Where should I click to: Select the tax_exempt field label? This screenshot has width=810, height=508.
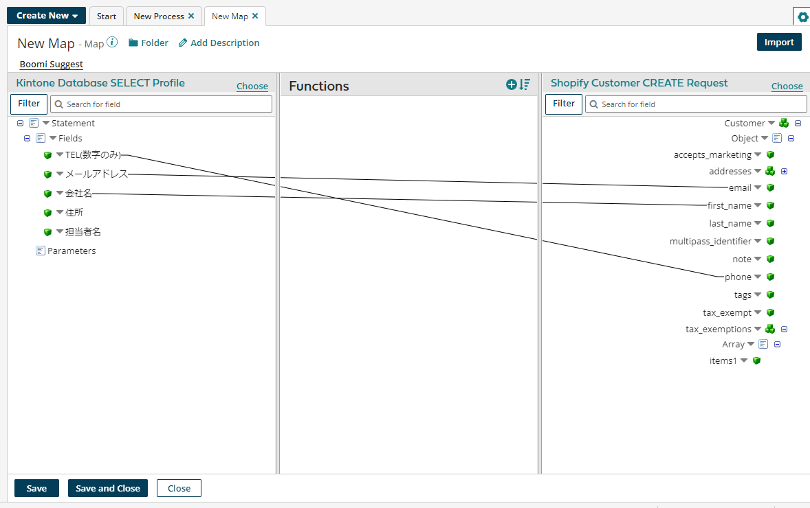pyautogui.click(x=727, y=312)
